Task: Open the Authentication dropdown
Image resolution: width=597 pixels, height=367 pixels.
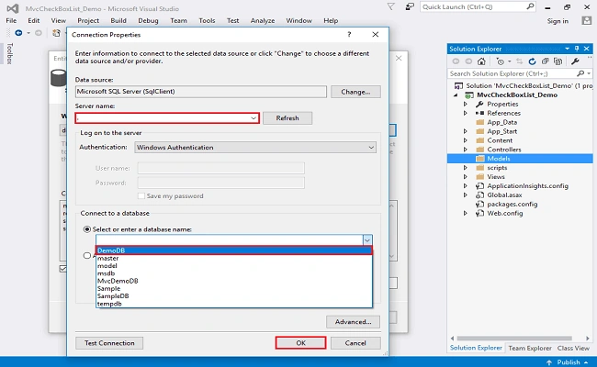Action: click(255, 147)
